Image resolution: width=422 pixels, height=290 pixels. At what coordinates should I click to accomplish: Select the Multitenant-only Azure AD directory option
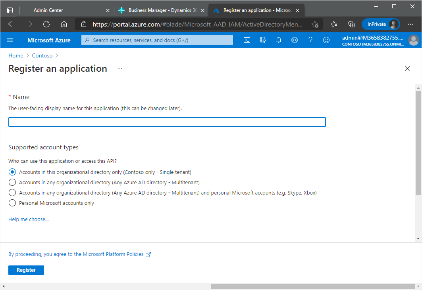point(12,183)
